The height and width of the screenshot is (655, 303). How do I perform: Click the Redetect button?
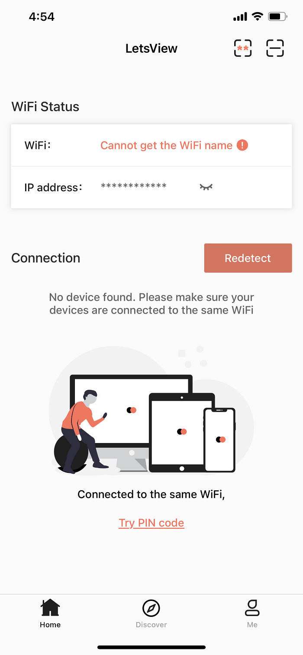(248, 258)
